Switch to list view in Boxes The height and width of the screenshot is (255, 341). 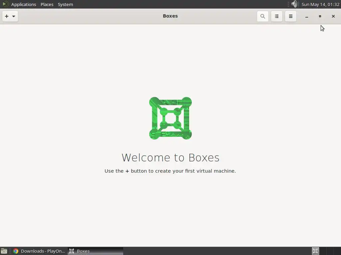(x=277, y=16)
